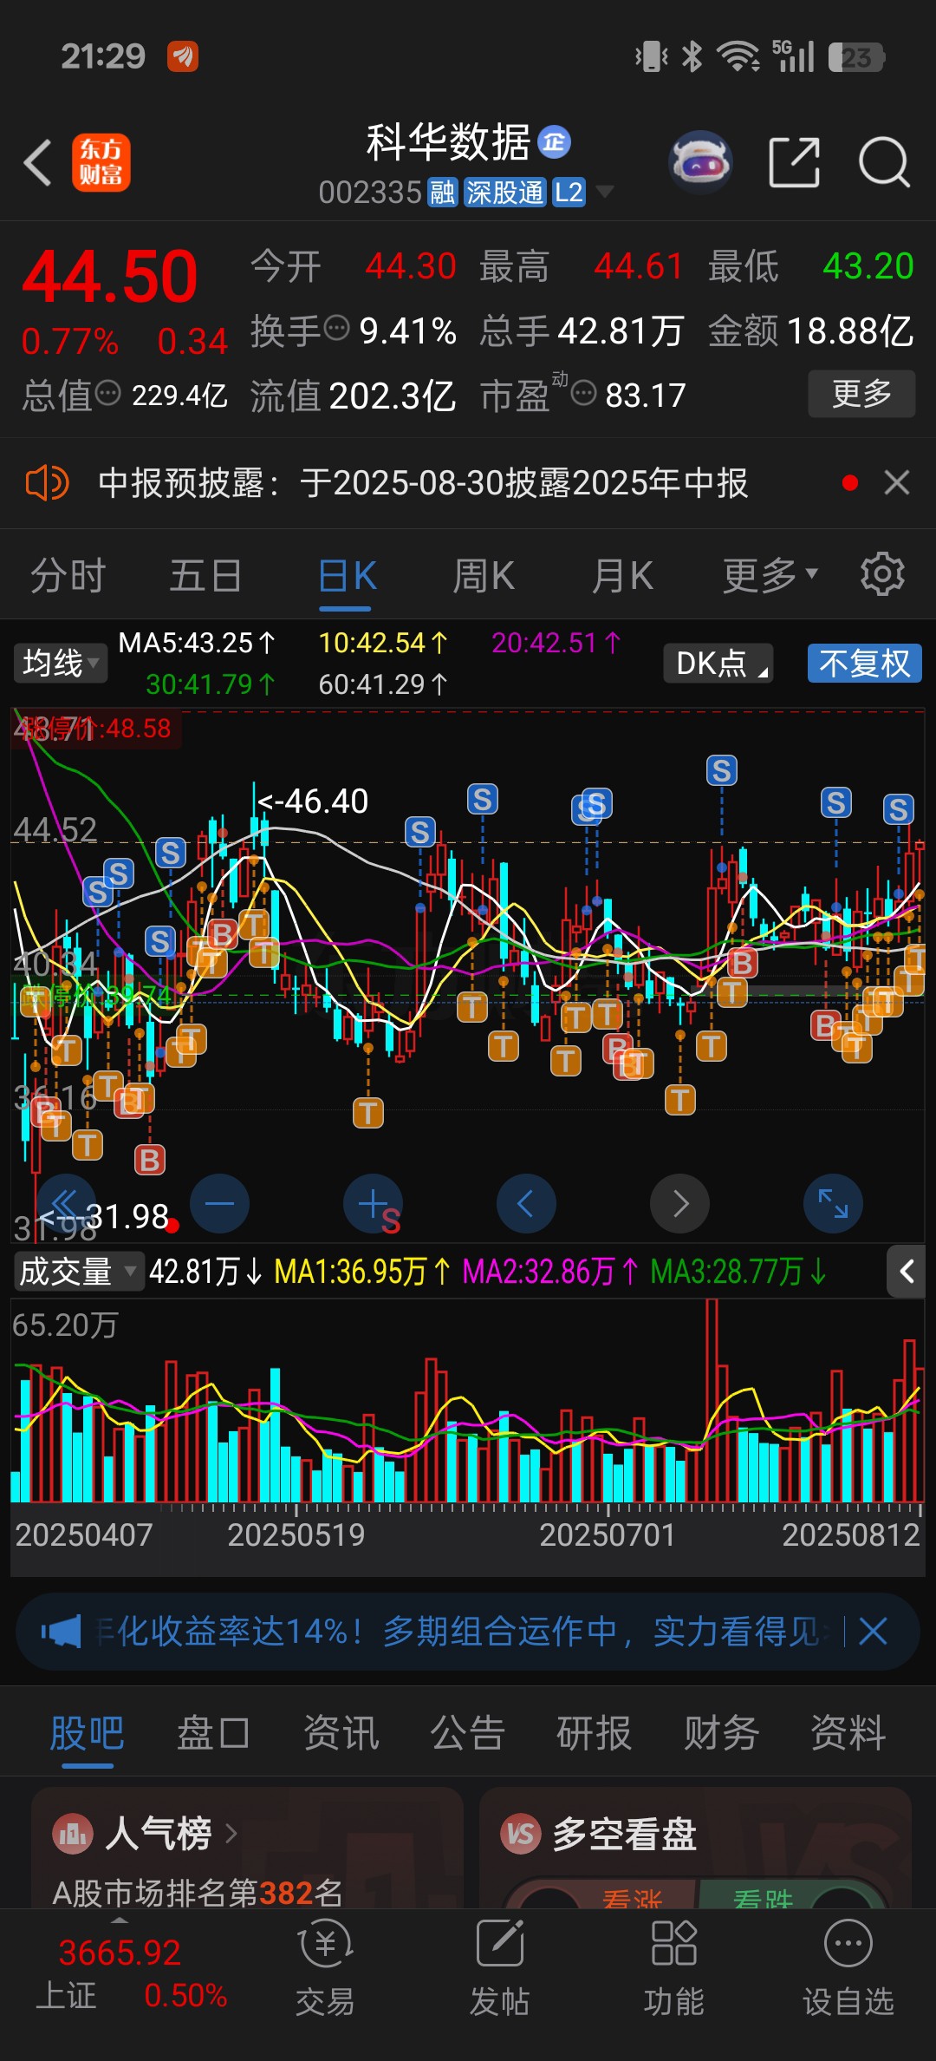936x2061 pixels.
Task: Open the search magnifier icon
Action: (x=884, y=161)
